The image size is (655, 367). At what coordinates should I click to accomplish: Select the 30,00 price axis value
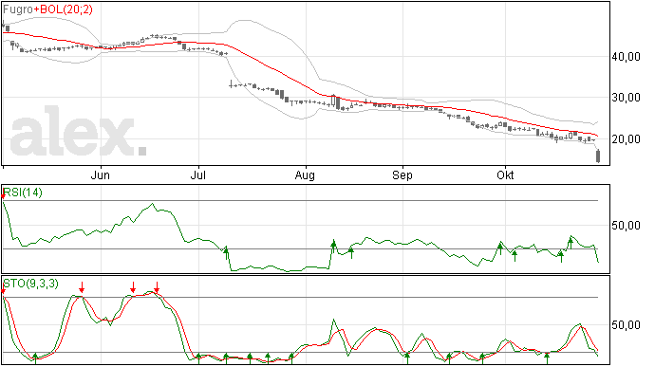pyautogui.click(x=627, y=98)
